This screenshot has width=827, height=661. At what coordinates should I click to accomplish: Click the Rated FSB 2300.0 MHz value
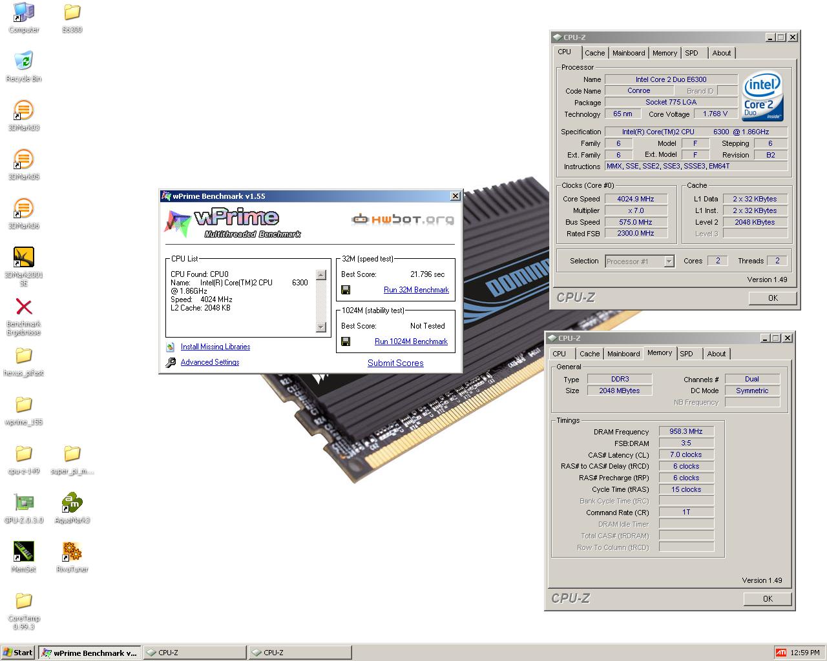tap(636, 234)
